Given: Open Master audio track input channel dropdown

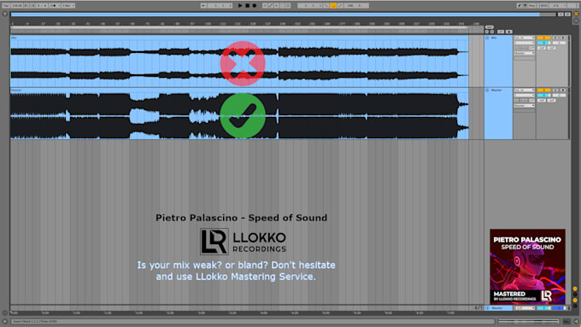Looking at the screenshot, I should point(525,95).
